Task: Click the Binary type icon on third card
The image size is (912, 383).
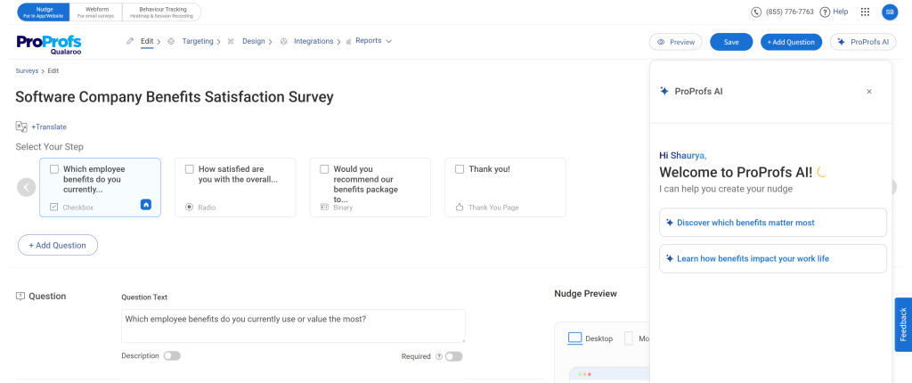Action: [324, 208]
